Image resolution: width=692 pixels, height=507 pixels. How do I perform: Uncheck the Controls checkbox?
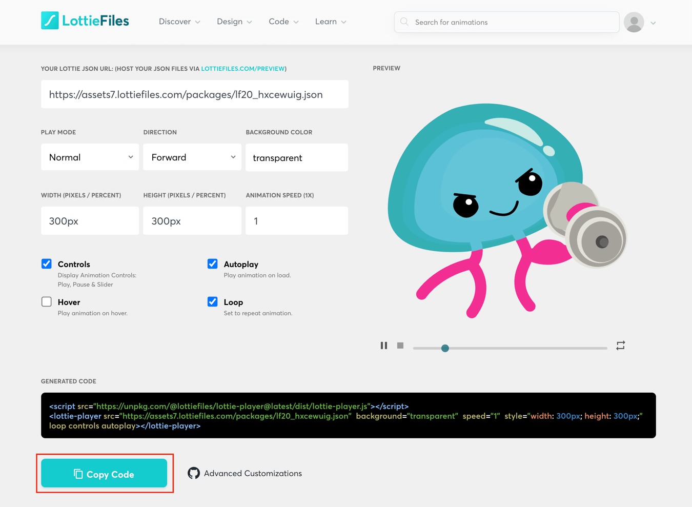point(47,264)
